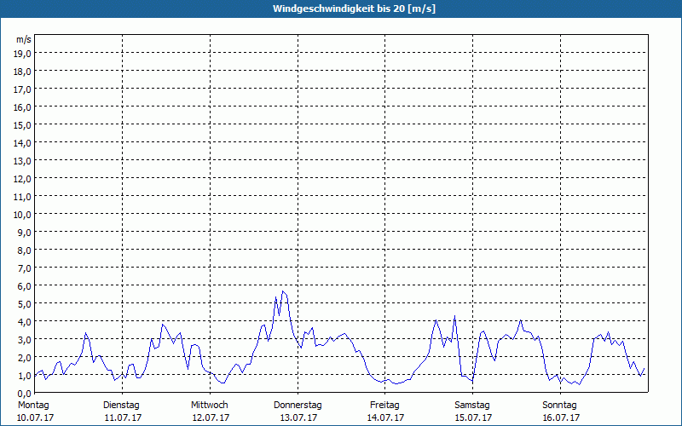Select the 2,0 y-axis value

(x=25, y=358)
